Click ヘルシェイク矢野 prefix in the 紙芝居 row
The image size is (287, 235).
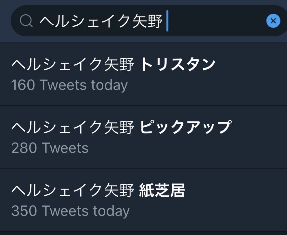(x=73, y=191)
